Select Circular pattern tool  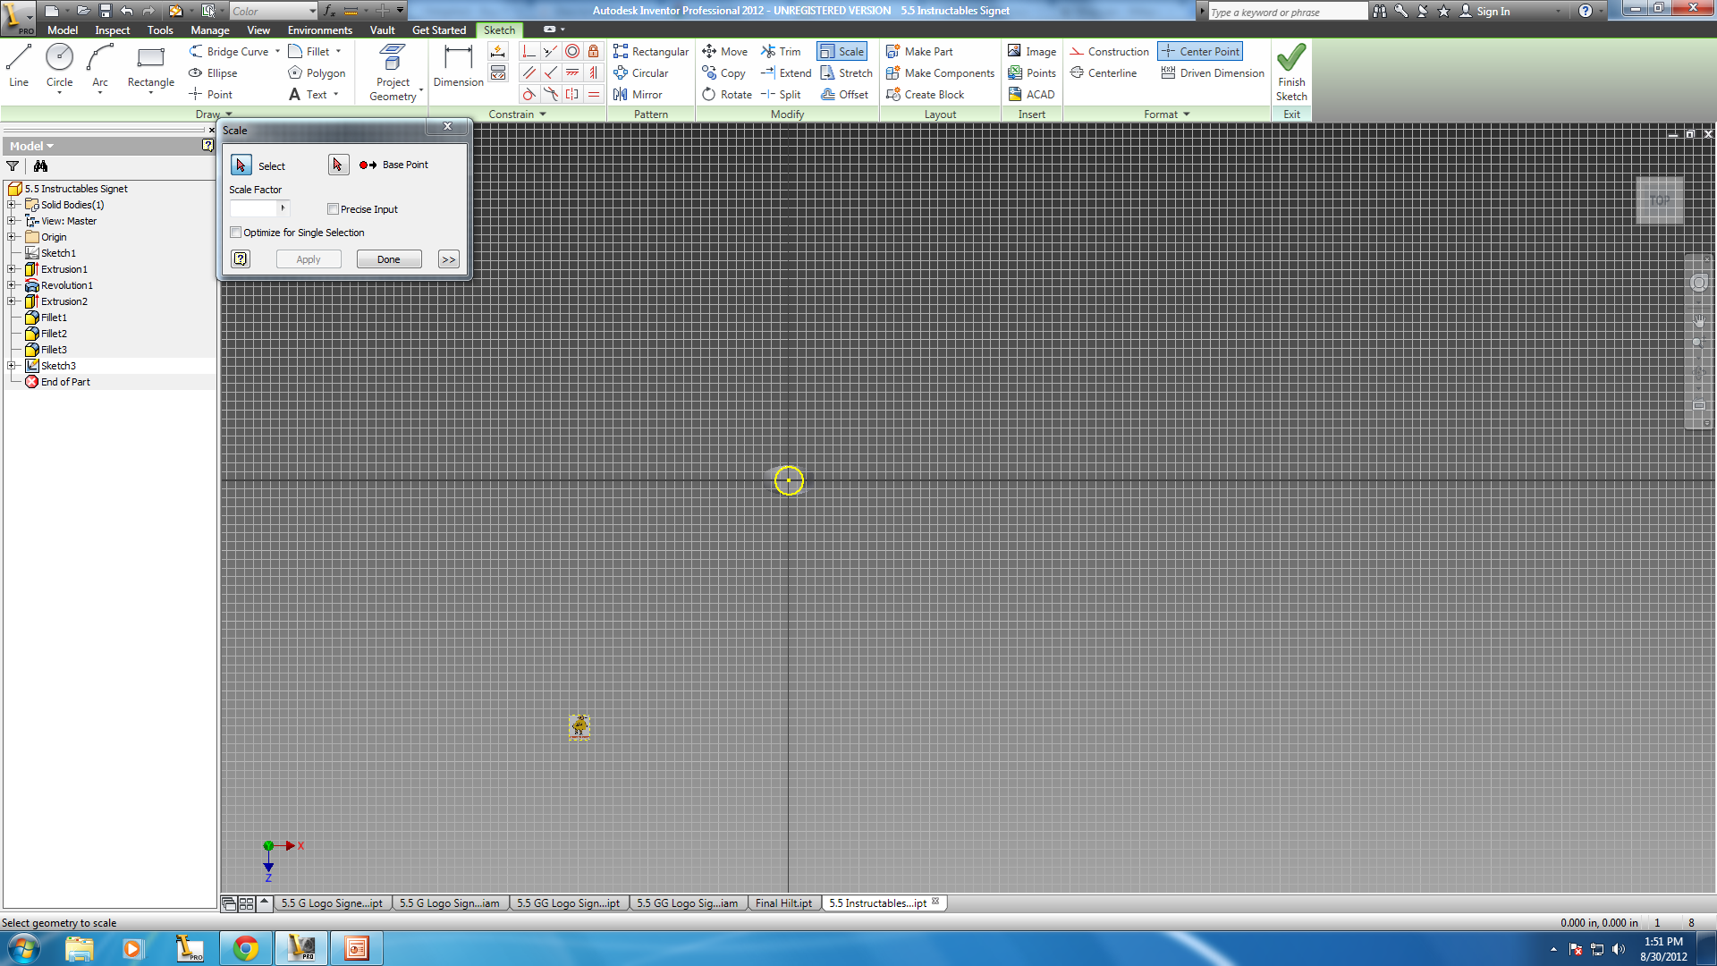pyautogui.click(x=641, y=73)
